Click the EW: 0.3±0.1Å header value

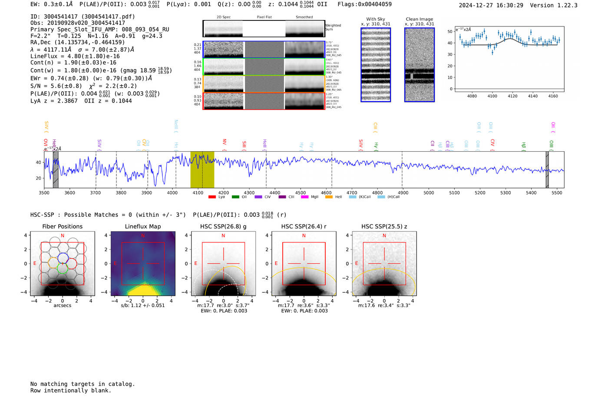pos(51,4)
